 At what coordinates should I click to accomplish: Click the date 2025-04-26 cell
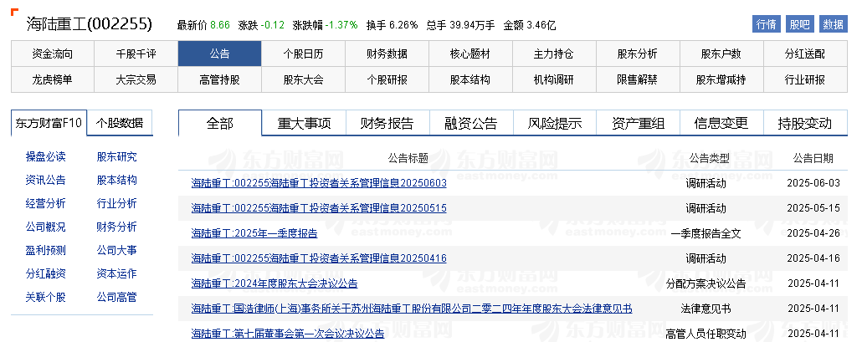coord(813,233)
